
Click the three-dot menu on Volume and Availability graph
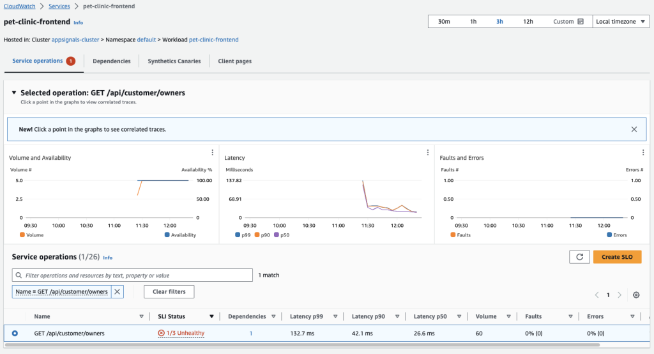pyautogui.click(x=212, y=153)
